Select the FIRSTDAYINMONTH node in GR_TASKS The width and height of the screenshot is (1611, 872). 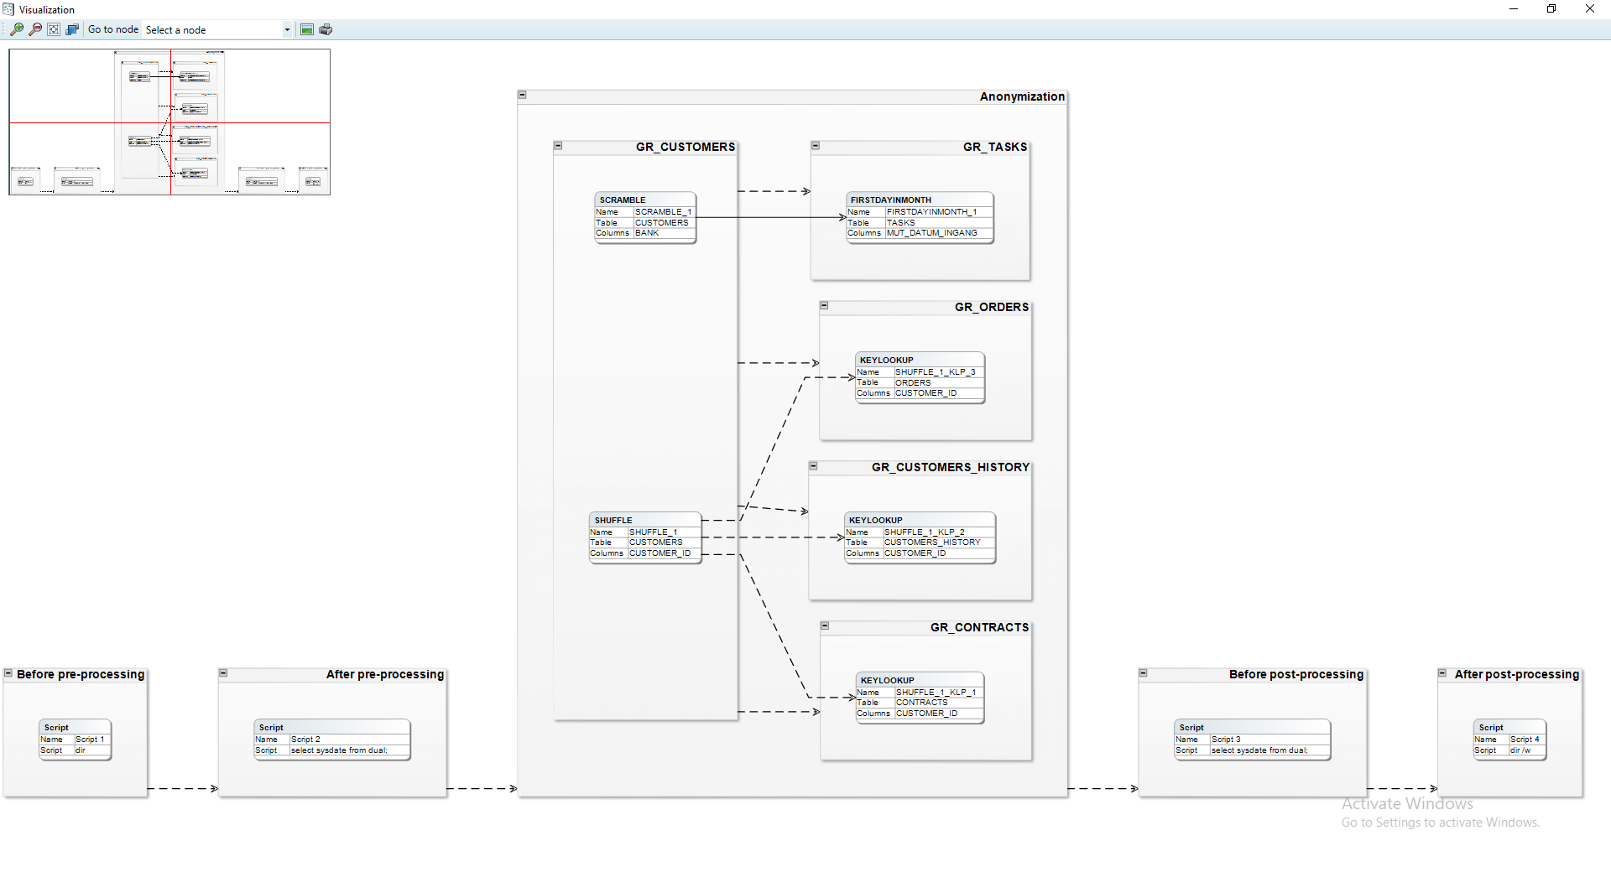[x=919, y=216]
